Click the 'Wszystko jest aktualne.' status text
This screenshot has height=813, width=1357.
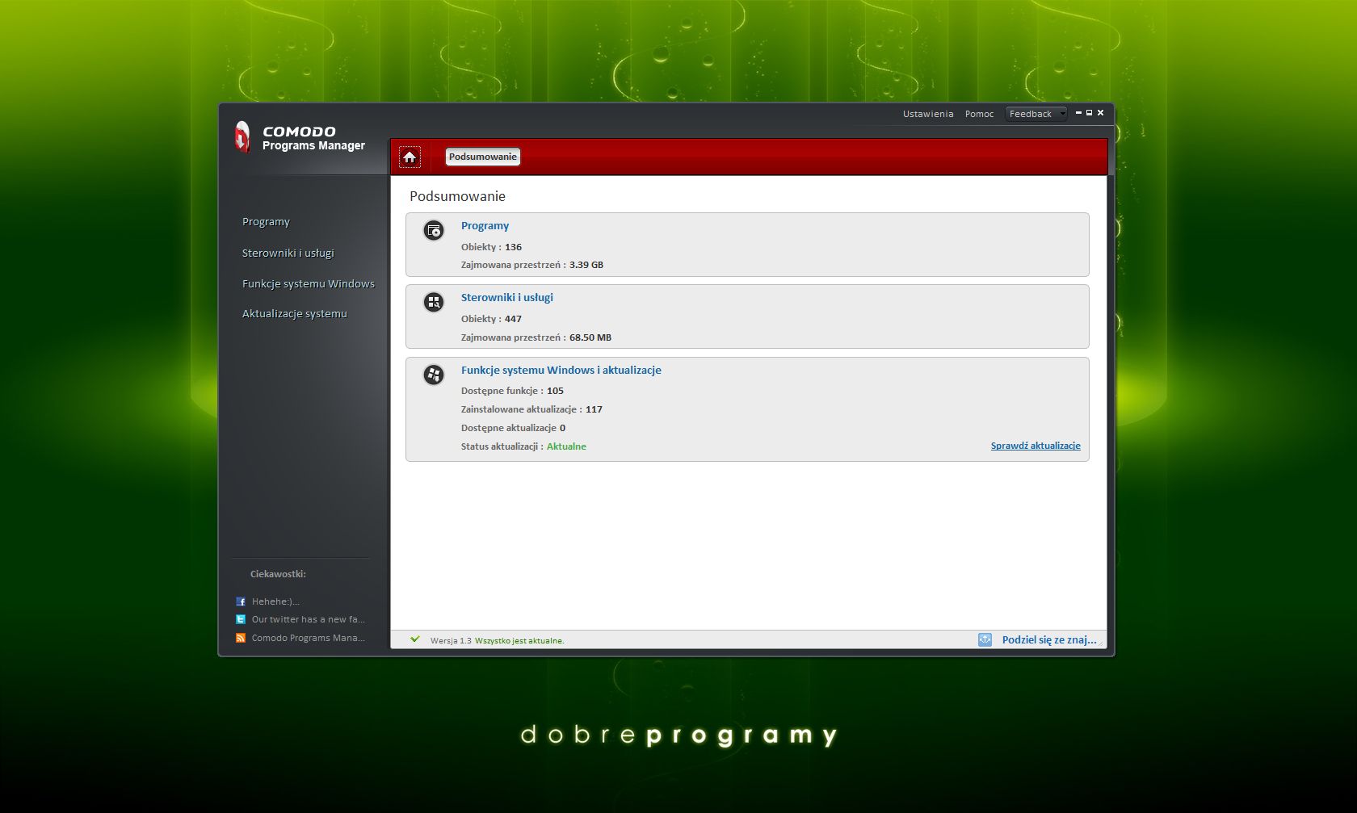(519, 641)
